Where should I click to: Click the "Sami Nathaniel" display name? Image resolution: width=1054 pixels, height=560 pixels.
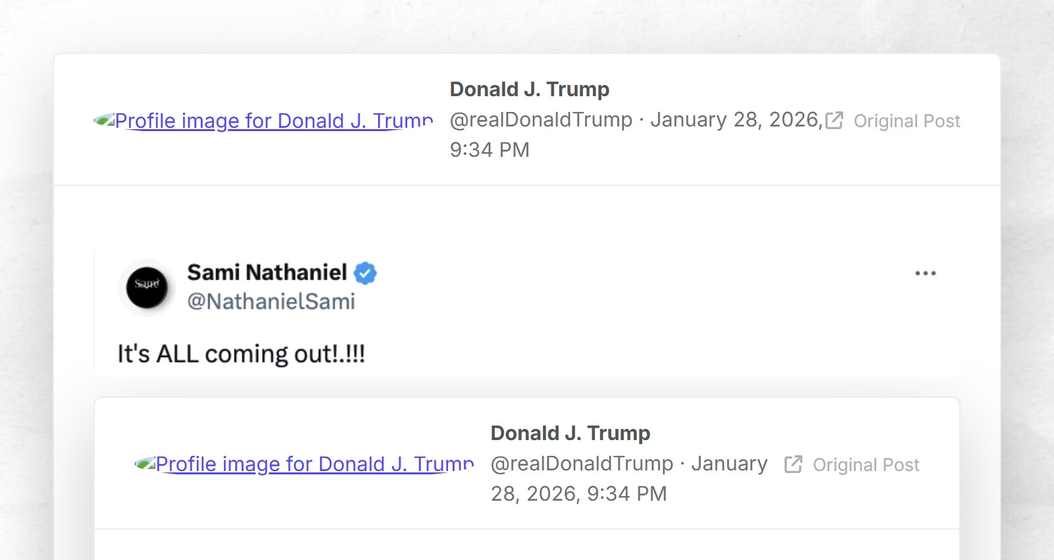[x=267, y=272]
